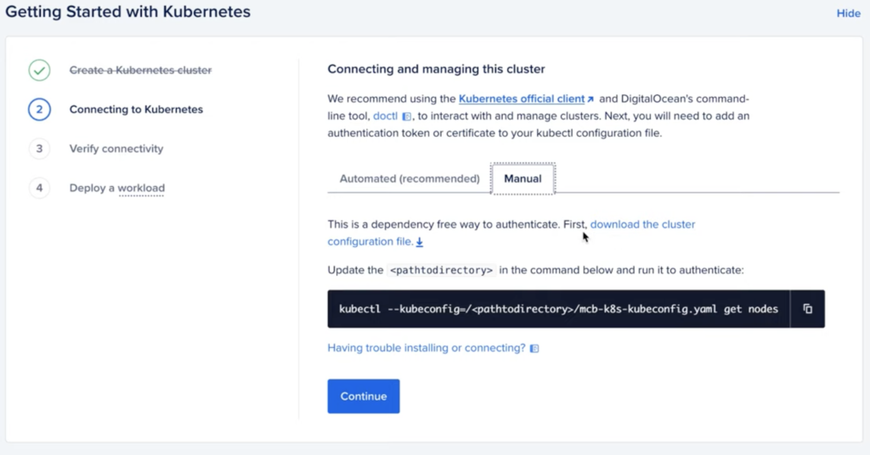Click download the cluster configuration file link

511,233
